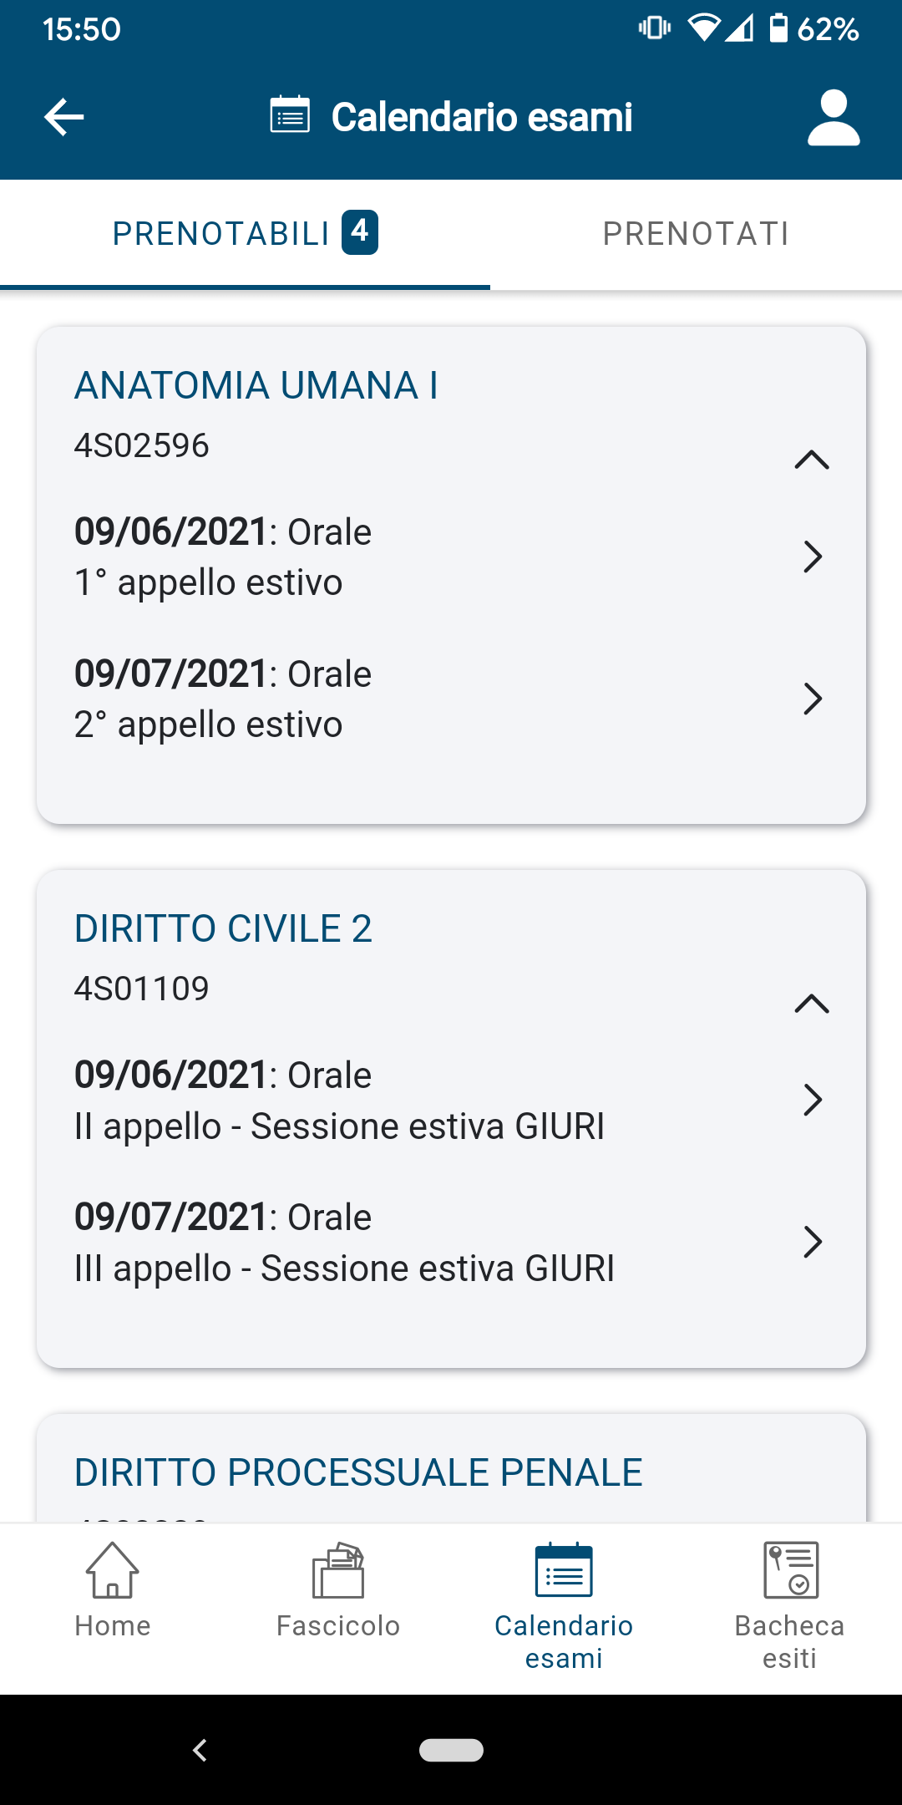Open the user profile icon
This screenshot has width=902, height=1805.
coord(834,118)
